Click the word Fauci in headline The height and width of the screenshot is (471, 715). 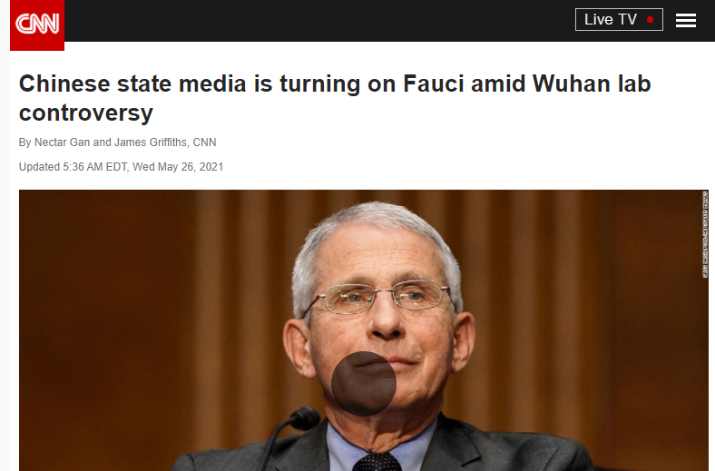(433, 83)
